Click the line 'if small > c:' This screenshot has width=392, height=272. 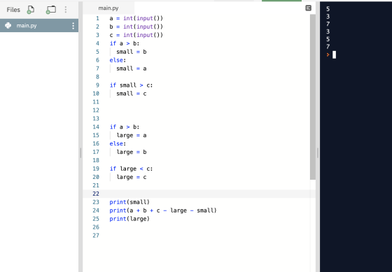[x=131, y=85]
